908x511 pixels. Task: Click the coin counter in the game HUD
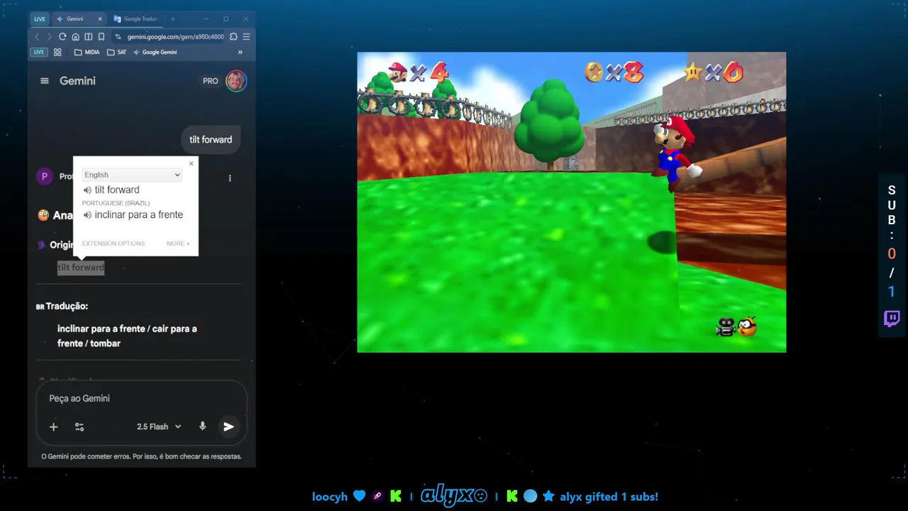coord(614,72)
